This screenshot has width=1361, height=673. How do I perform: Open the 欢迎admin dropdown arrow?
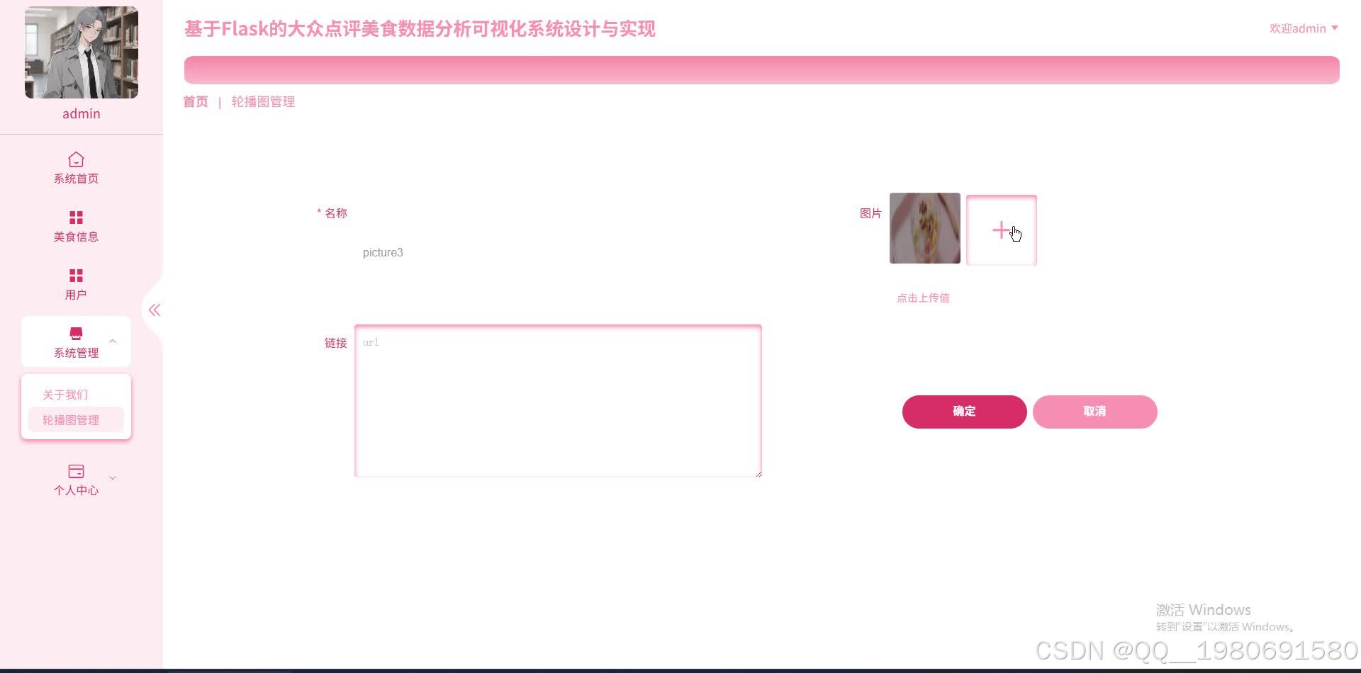(1335, 28)
